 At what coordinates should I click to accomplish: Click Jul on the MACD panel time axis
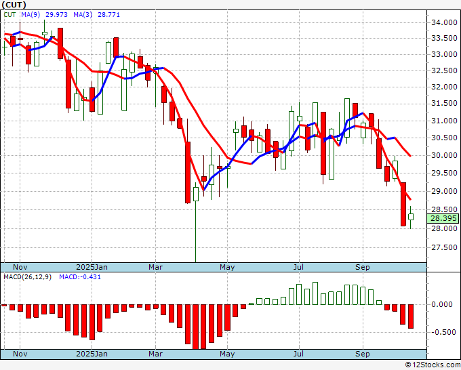pyautogui.click(x=299, y=354)
